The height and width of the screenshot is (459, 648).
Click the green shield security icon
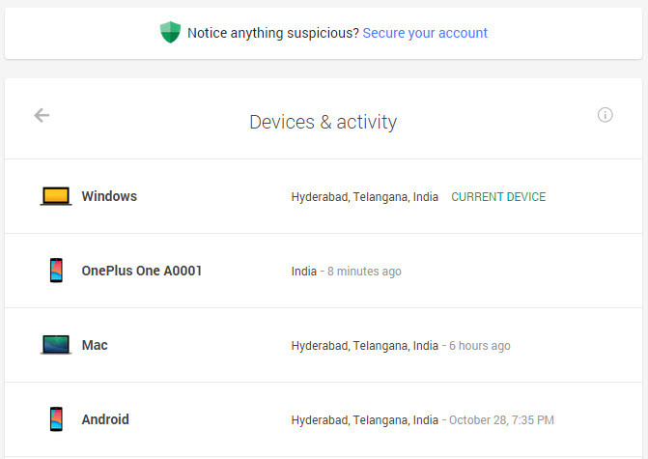(170, 32)
